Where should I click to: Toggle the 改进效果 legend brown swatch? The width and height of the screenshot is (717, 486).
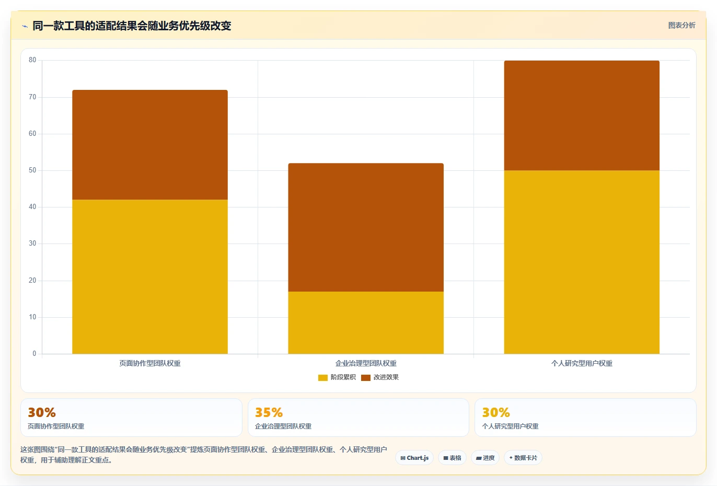(x=365, y=377)
